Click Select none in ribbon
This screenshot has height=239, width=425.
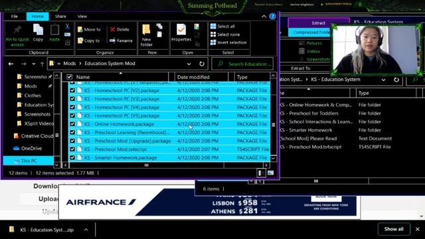225,35
